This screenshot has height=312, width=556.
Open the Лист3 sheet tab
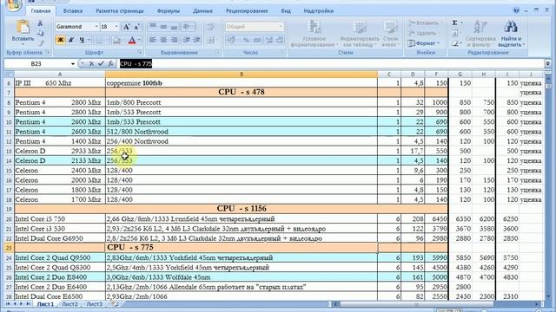95,304
